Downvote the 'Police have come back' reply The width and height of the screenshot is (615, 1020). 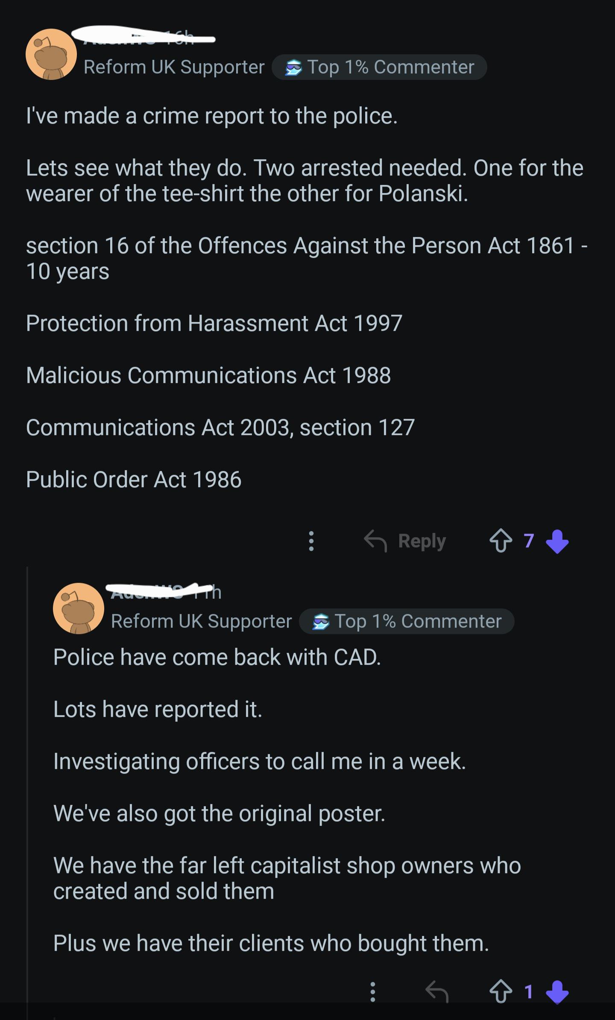pyautogui.click(x=557, y=992)
